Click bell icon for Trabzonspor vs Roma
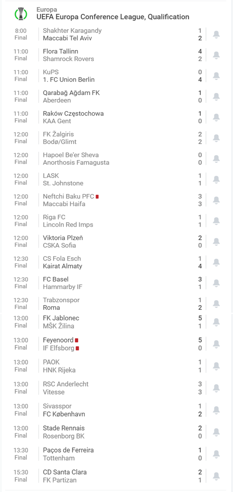This screenshot has height=492, width=234. click(216, 304)
